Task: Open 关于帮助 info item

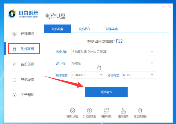Action: 23,95
